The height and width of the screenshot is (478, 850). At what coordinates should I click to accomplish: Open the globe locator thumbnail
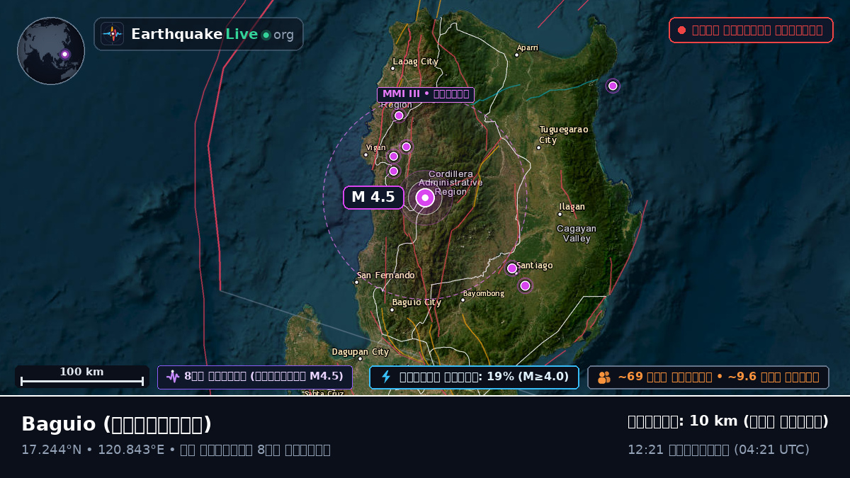[x=51, y=51]
